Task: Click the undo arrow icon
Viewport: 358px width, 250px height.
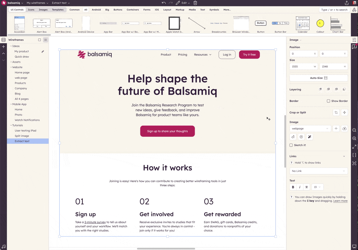Action: 164,3
